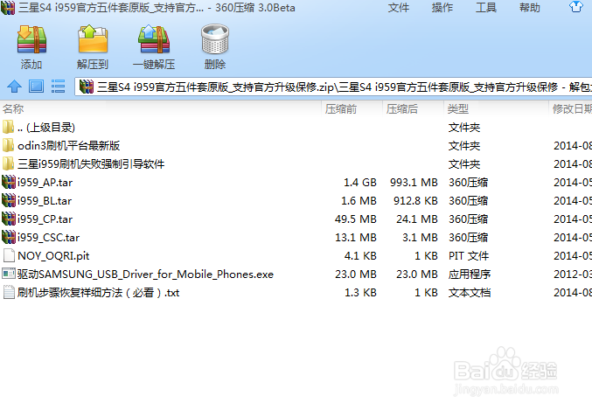Screen dimensions: 592x410
Task: Click the 13.1 MB size cell
Action: click(x=356, y=238)
